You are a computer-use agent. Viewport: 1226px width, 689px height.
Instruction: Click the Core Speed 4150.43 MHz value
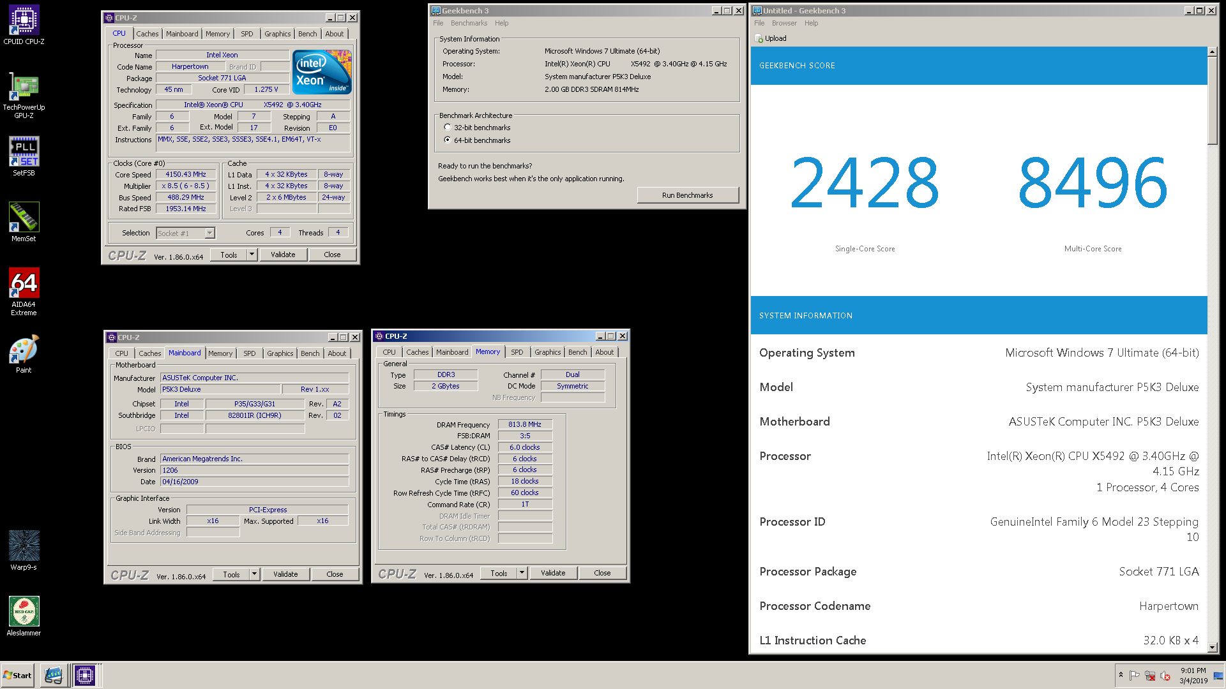point(186,174)
